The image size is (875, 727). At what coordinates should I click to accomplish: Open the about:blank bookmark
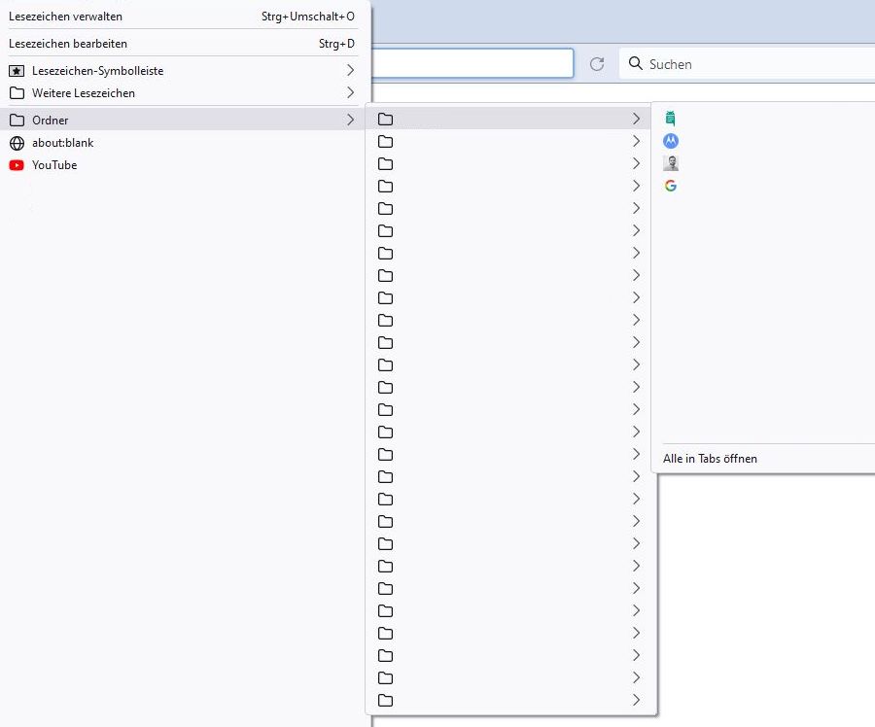(182, 143)
